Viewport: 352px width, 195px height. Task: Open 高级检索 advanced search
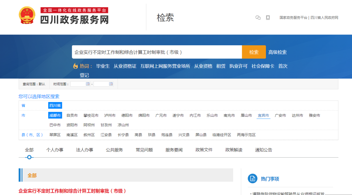[x=277, y=52]
